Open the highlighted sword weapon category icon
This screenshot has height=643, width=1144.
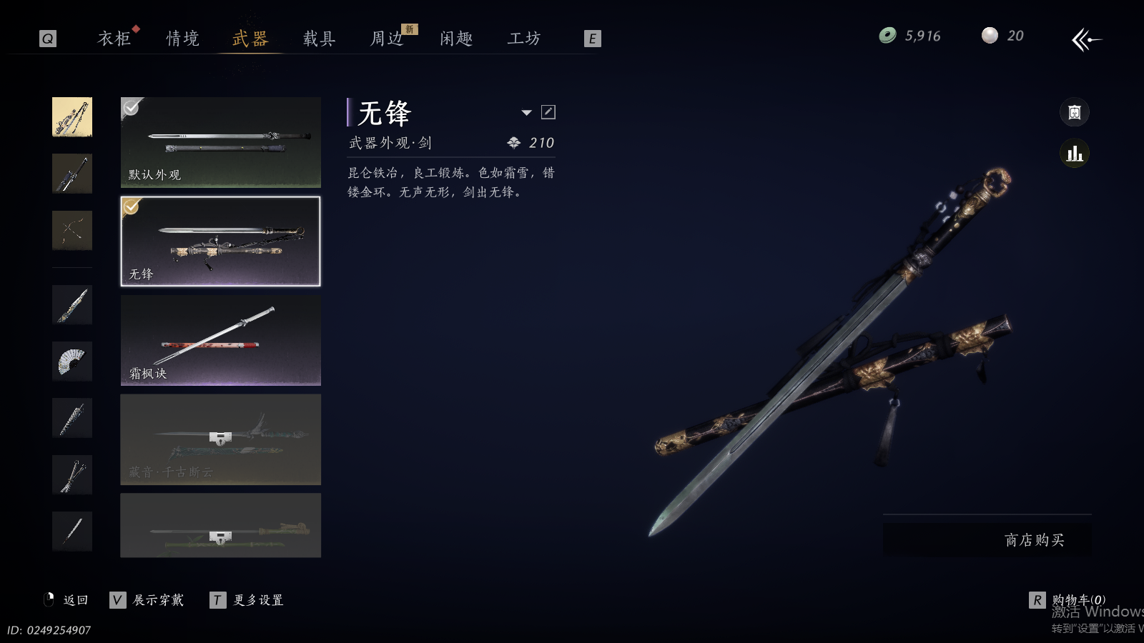click(72, 117)
